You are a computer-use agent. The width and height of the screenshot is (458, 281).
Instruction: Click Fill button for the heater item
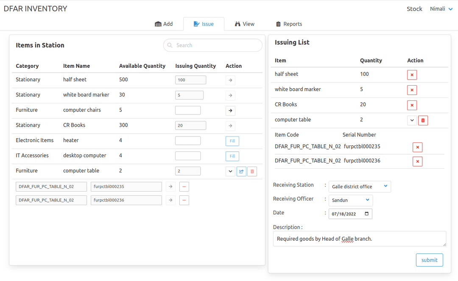pos(232,141)
